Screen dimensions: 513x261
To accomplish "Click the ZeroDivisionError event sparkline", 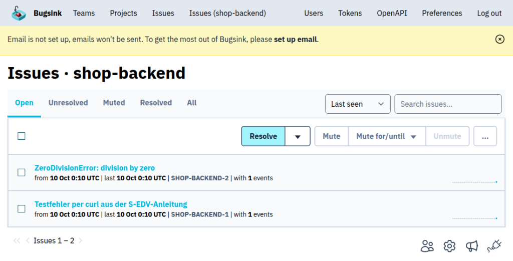I will (475, 182).
